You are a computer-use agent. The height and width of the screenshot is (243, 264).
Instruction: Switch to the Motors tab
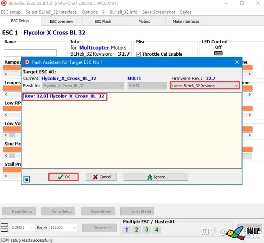(x=144, y=21)
